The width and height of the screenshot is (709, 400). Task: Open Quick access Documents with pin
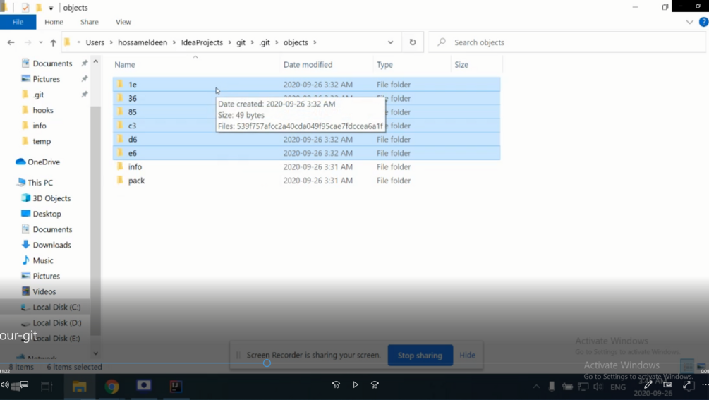[x=52, y=63]
